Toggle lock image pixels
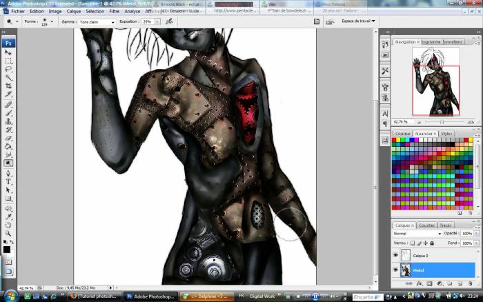Image resolution: width=483 pixels, height=302 pixels. click(x=420, y=243)
